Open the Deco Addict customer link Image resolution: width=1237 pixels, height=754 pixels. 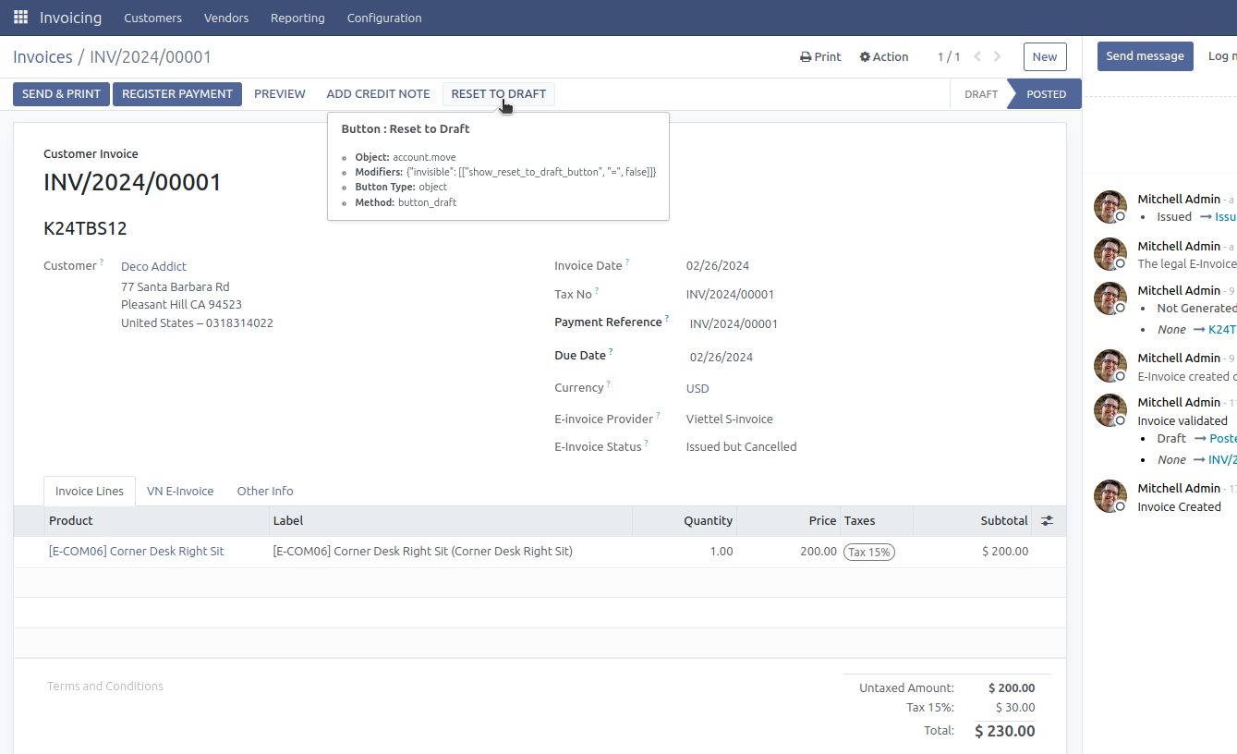[x=153, y=266]
